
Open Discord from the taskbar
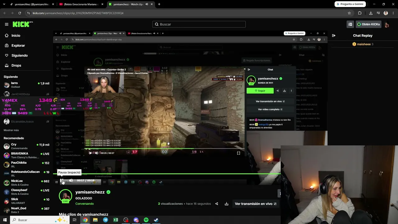click(136, 220)
